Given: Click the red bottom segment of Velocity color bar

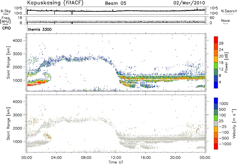Looking at the screenshot, I should [x=216, y=147].
